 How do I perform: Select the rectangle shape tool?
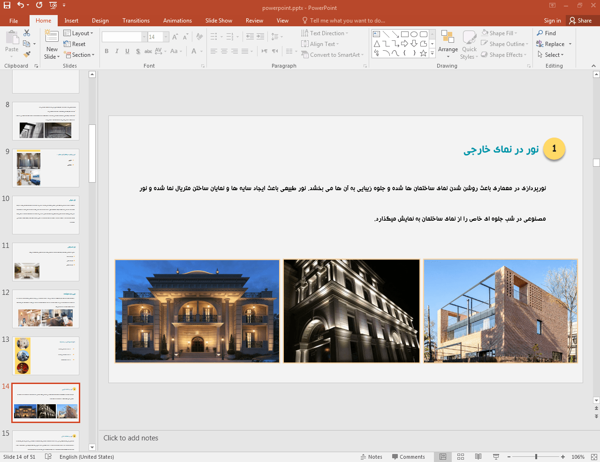(405, 33)
